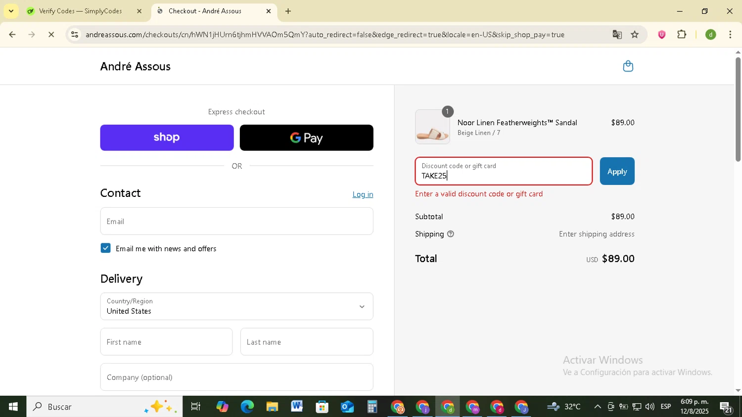Open the Windows Start menu

pyautogui.click(x=13, y=407)
